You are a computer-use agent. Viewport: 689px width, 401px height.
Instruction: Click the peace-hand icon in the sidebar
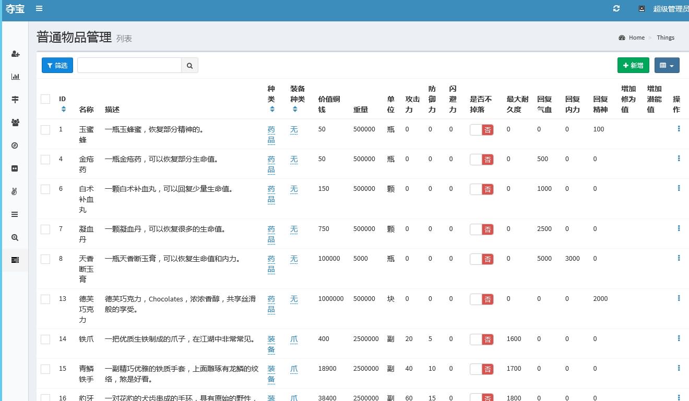click(15, 191)
